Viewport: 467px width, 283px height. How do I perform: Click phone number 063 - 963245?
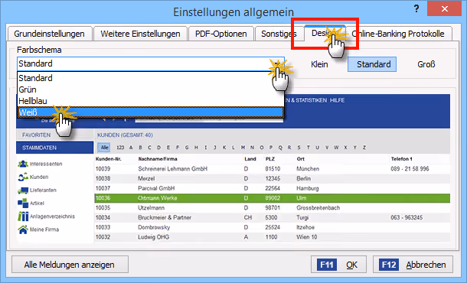point(407,217)
